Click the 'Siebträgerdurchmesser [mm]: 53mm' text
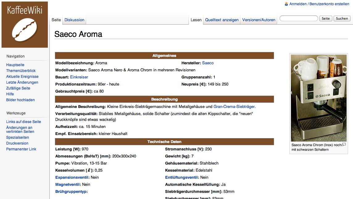Screen dimensions: 353x199 click(x=200, y=192)
